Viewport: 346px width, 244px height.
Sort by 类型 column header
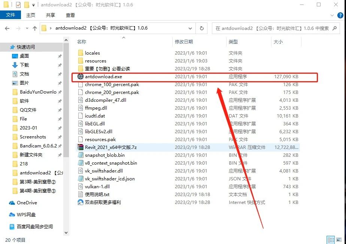pos(233,42)
